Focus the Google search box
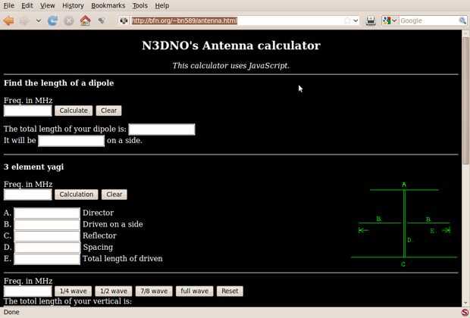Viewport: 470px width, 318px height. [428, 20]
